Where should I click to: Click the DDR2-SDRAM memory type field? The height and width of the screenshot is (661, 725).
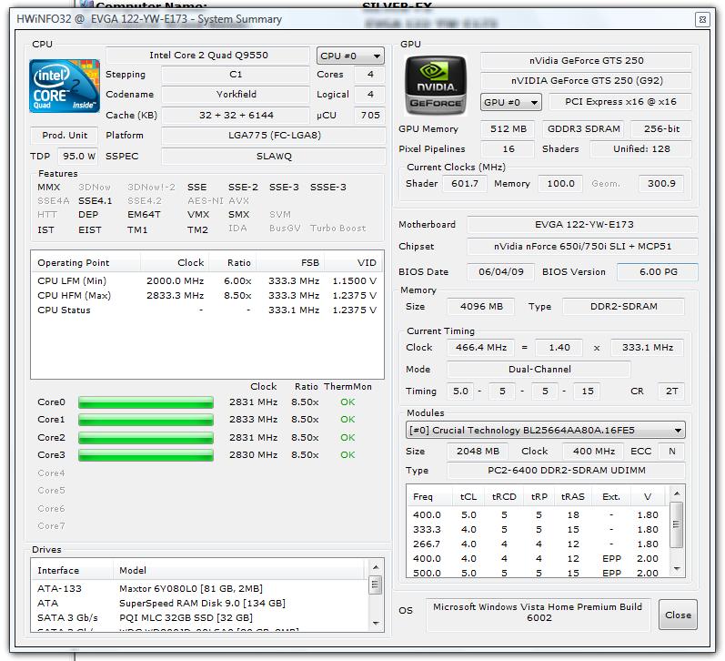click(623, 307)
